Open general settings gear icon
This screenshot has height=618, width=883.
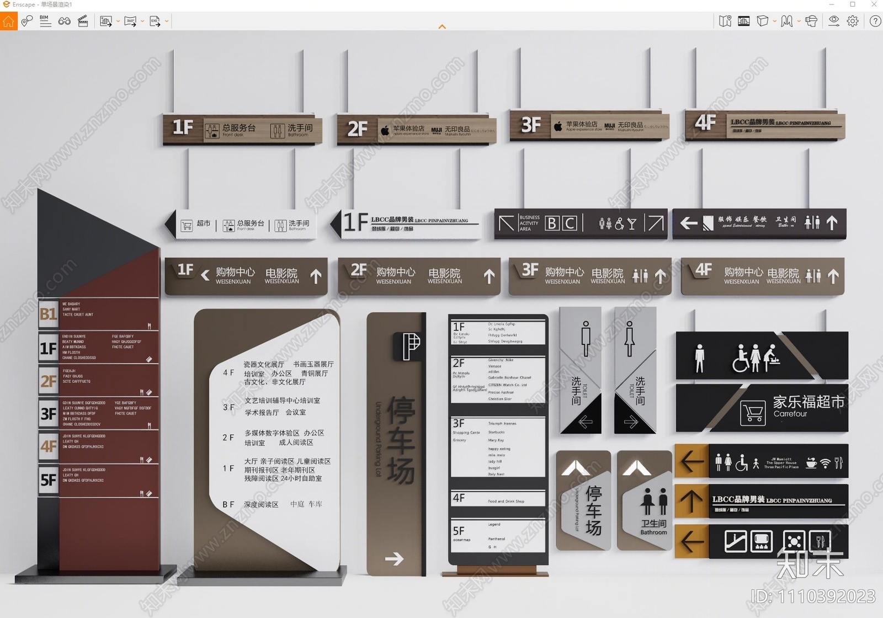click(853, 21)
